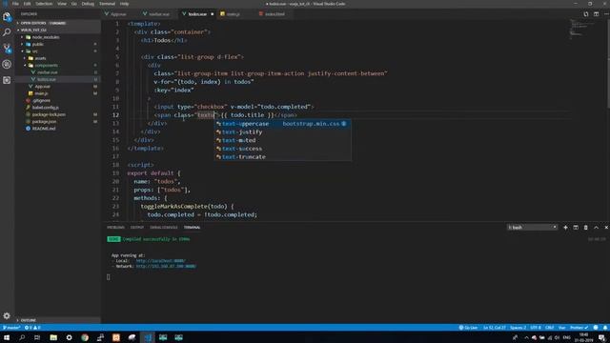Screen dimensions: 610x343
Task: Switch to the index.html editor tab
Action: [274, 14]
